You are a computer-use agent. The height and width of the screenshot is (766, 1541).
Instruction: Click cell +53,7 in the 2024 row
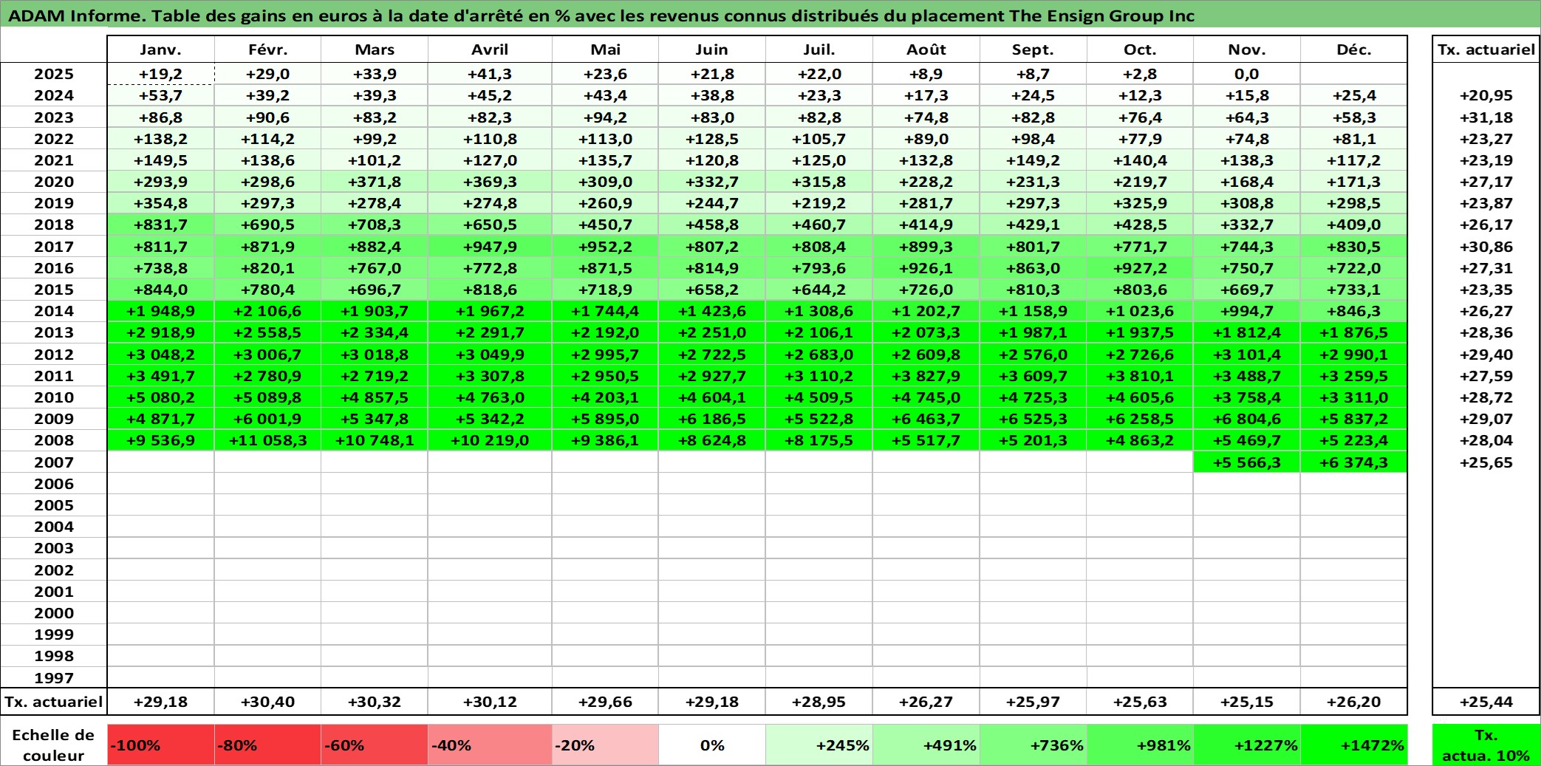(x=160, y=95)
